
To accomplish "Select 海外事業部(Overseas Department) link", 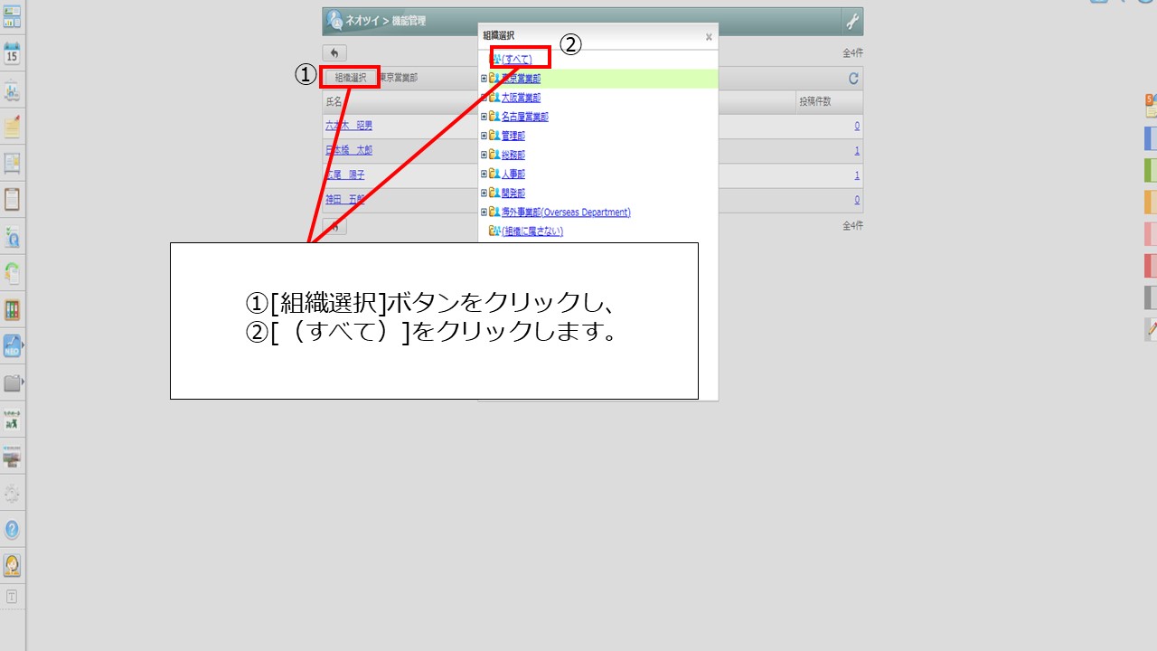I will [566, 212].
